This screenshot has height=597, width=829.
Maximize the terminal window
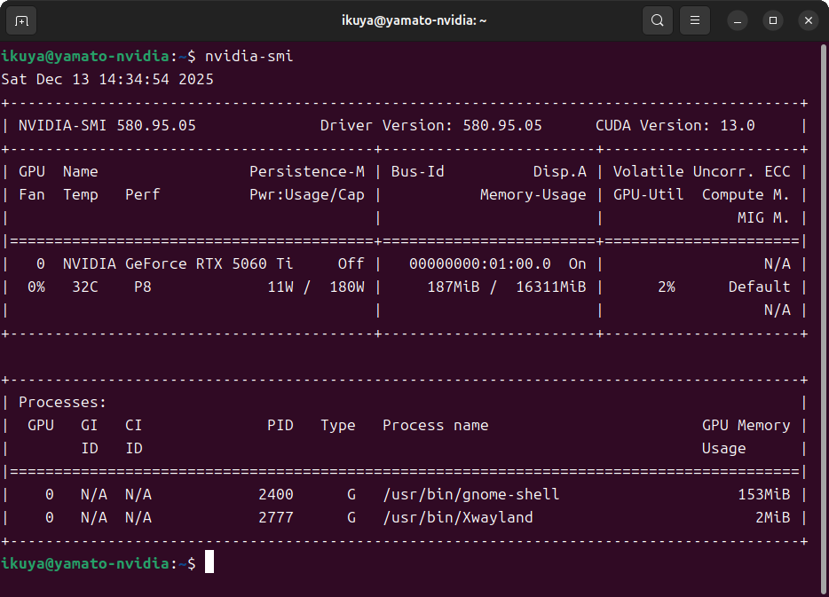click(773, 20)
